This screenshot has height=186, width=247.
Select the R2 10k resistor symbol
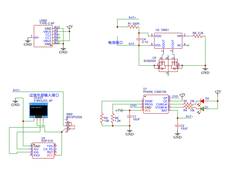point(189,104)
